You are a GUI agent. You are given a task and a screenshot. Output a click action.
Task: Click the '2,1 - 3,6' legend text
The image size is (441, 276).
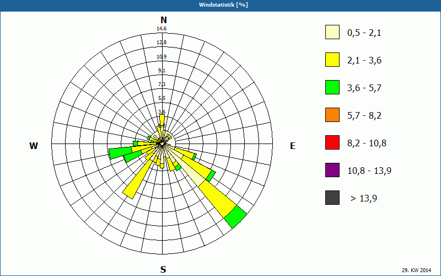364,61
